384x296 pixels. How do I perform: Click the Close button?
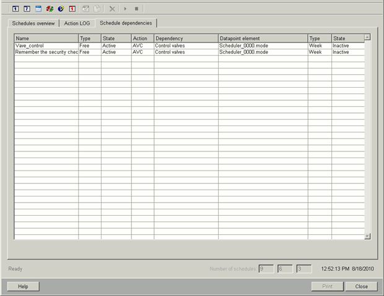coord(361,286)
